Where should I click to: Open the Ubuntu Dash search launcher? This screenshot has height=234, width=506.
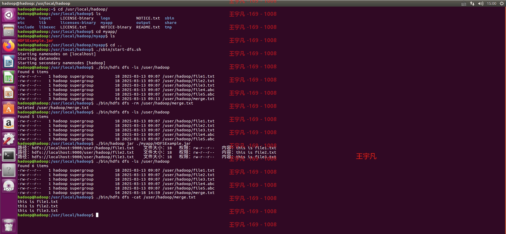(x=9, y=15)
